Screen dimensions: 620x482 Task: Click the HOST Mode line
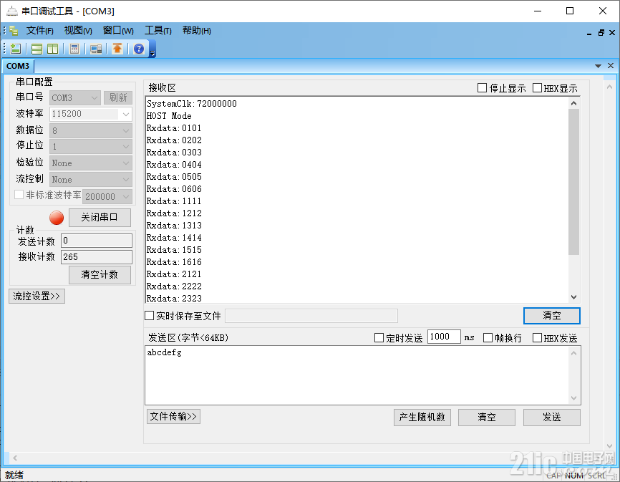169,116
